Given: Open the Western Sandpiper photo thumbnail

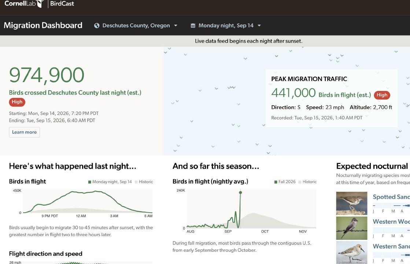Looking at the screenshot, I should tap(352, 253).
